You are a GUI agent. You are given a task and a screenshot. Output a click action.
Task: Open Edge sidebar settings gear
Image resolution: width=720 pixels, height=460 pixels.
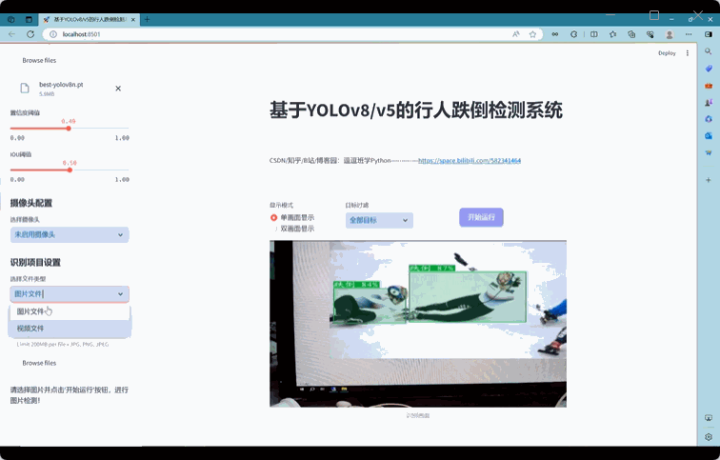point(708,436)
